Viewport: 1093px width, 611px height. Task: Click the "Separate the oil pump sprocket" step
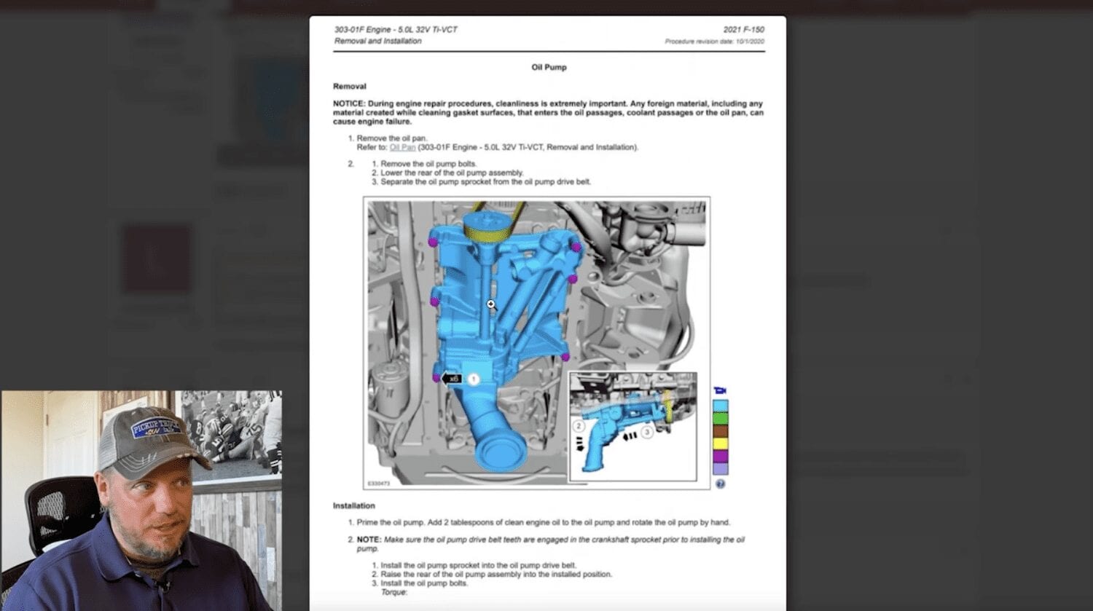click(485, 181)
